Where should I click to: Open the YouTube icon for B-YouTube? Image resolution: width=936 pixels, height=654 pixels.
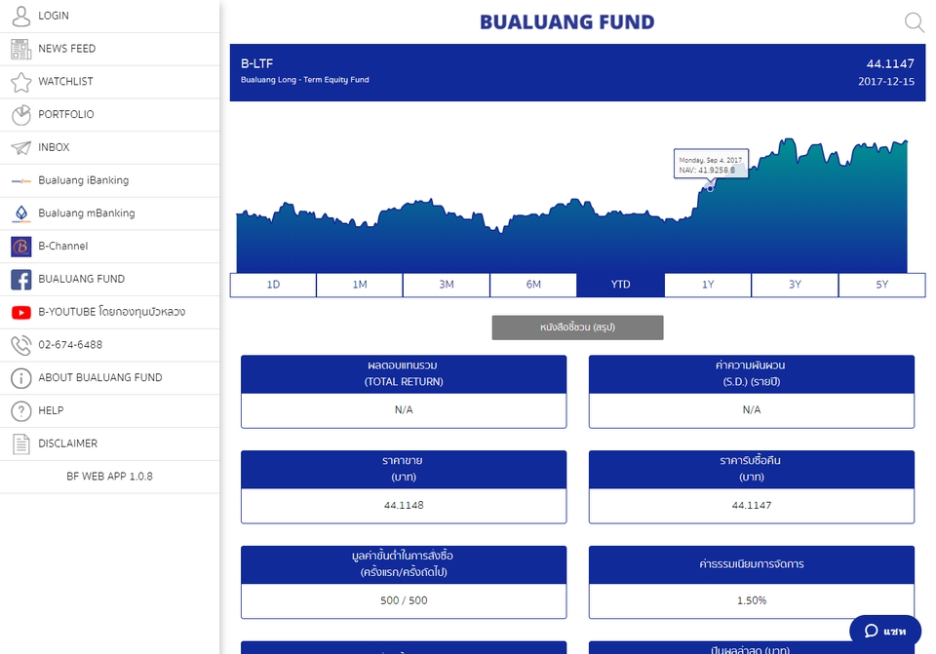pyautogui.click(x=20, y=312)
